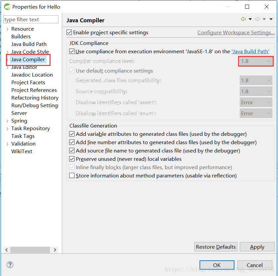
Task: Toggle Inline finally blocks checkbox
Action: coord(72,167)
